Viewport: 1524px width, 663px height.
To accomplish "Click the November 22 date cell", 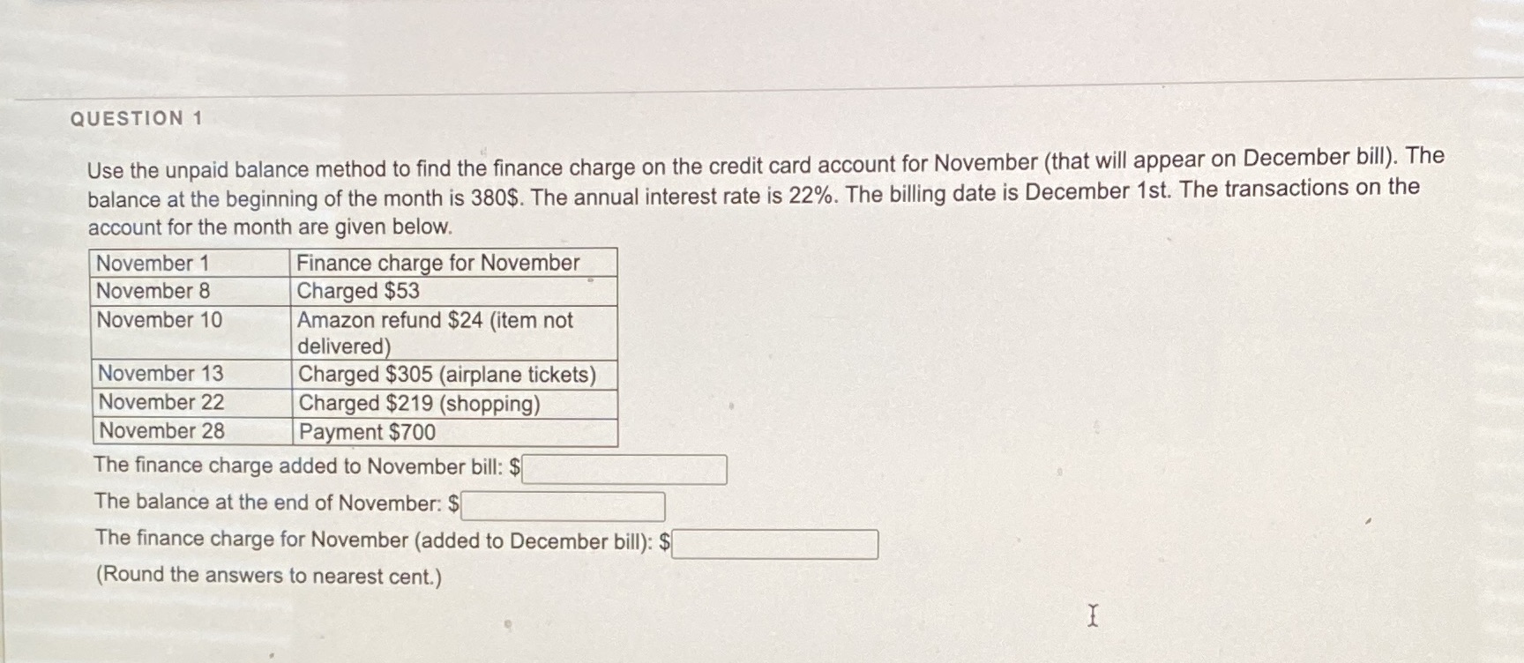I will 161,402.
